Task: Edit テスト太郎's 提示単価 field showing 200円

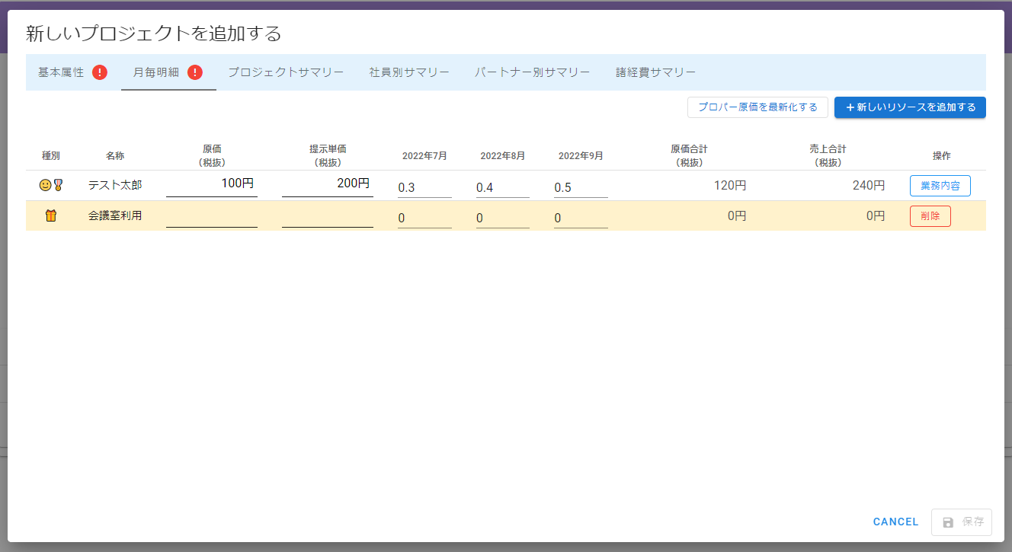Action: click(328, 184)
